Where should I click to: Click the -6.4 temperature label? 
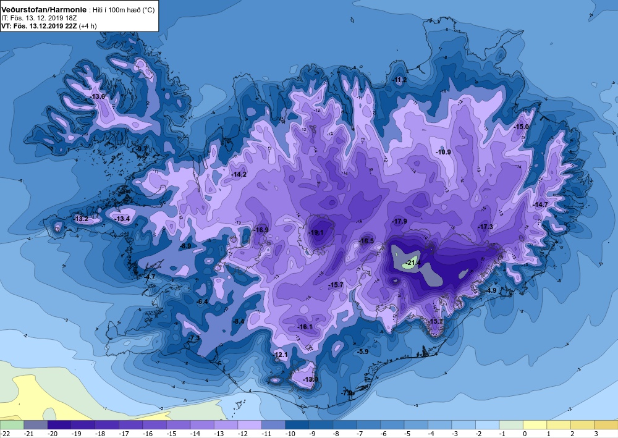click(202, 301)
